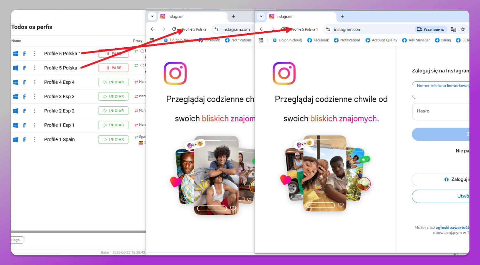Click the Hasło password field
The width and height of the screenshot is (480, 265).
[441, 112]
